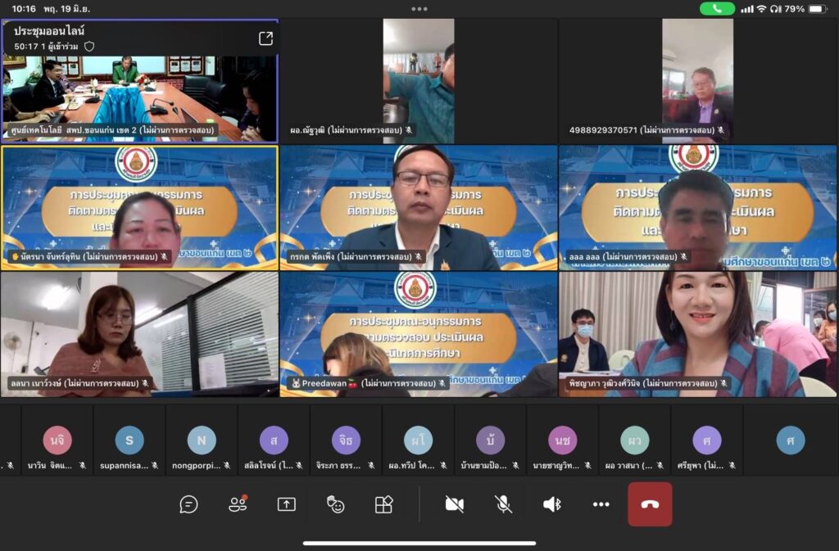Tap the 79% battery indicator

click(x=805, y=8)
